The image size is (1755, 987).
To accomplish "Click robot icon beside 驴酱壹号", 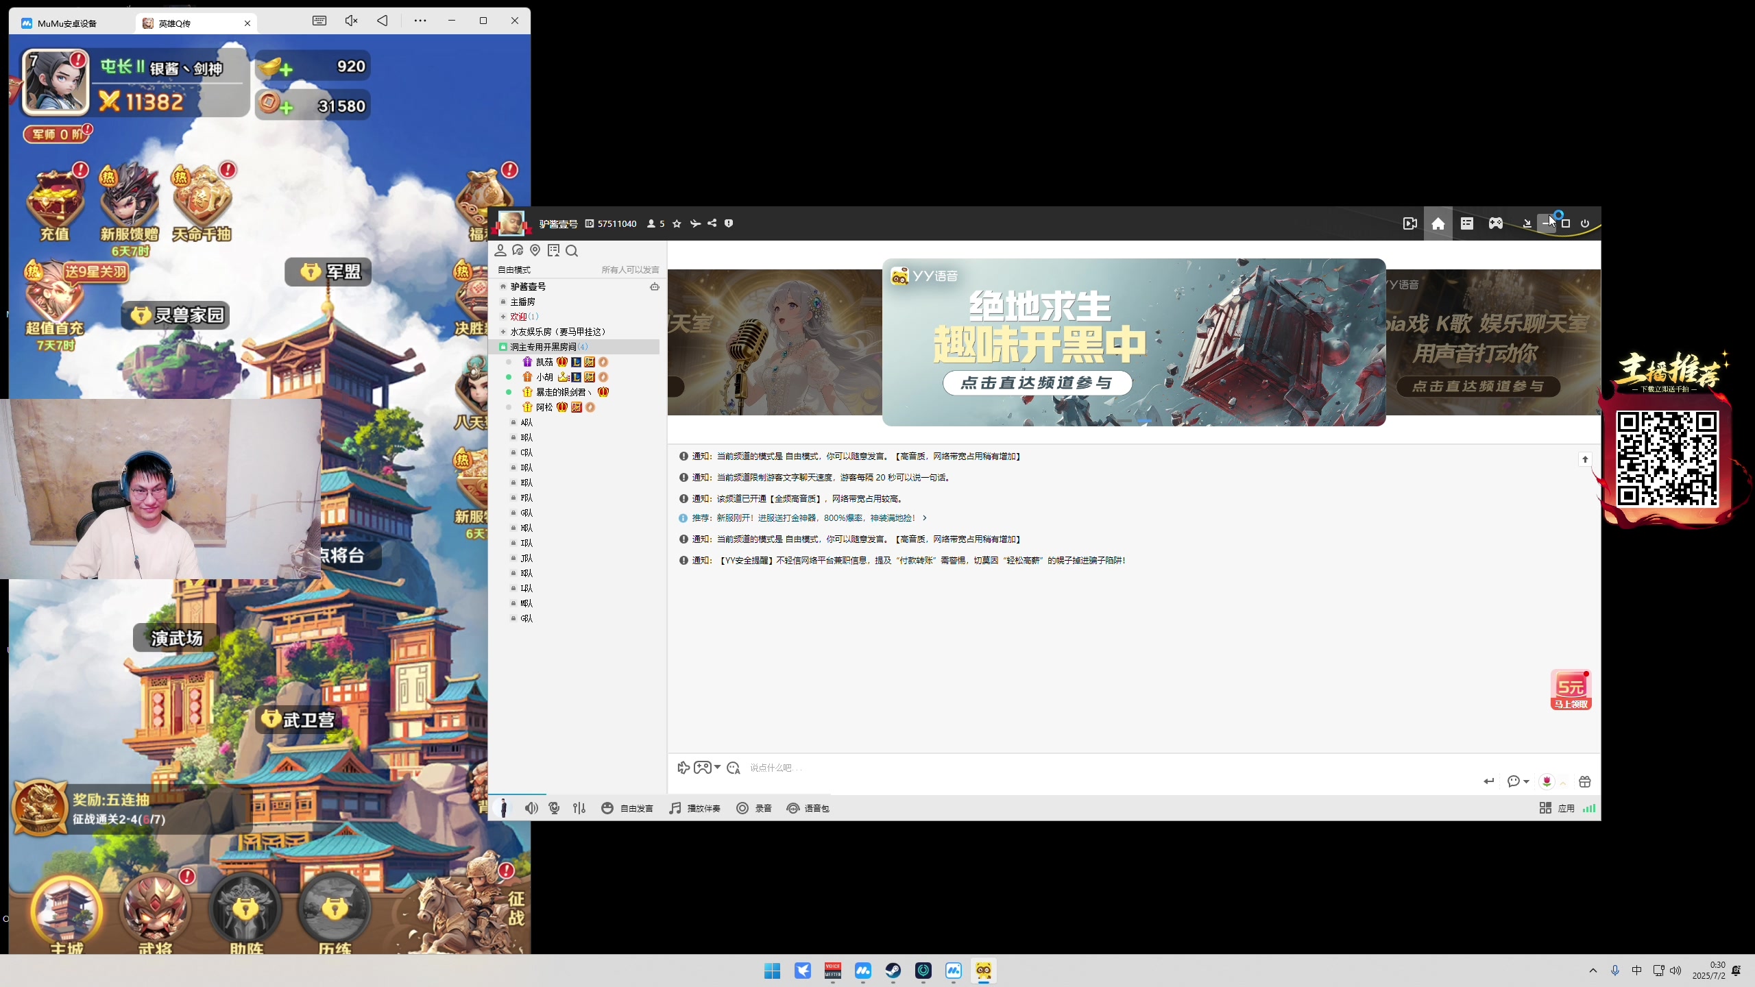I will click(x=655, y=287).
